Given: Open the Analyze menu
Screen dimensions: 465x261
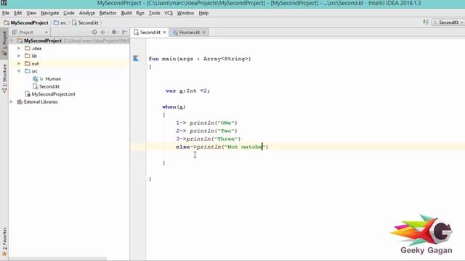Looking at the screenshot, I should [x=87, y=13].
